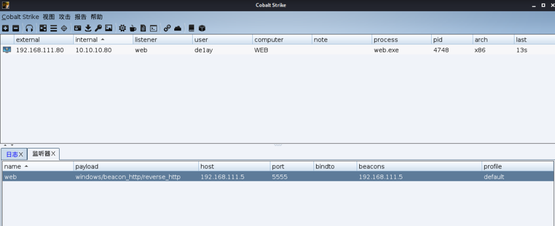Sort sessions by last column header
Screen dimensions: 555x226
534,40
